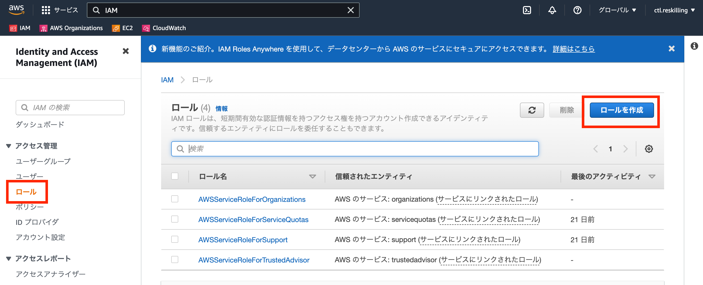Select ロール in the IAM sidebar

point(27,192)
